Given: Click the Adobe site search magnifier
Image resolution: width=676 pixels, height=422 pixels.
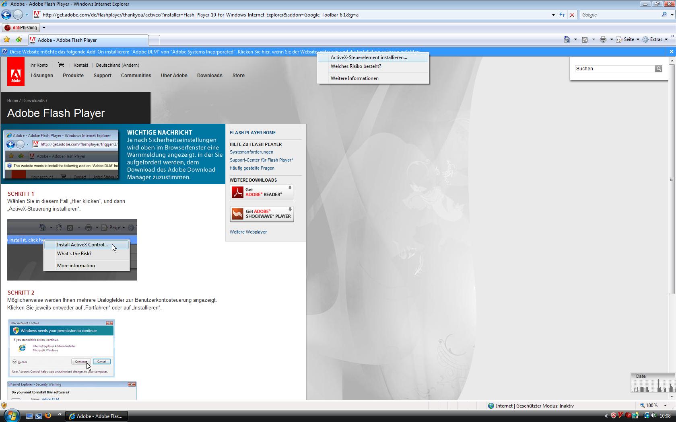Looking at the screenshot, I should tap(659, 69).
